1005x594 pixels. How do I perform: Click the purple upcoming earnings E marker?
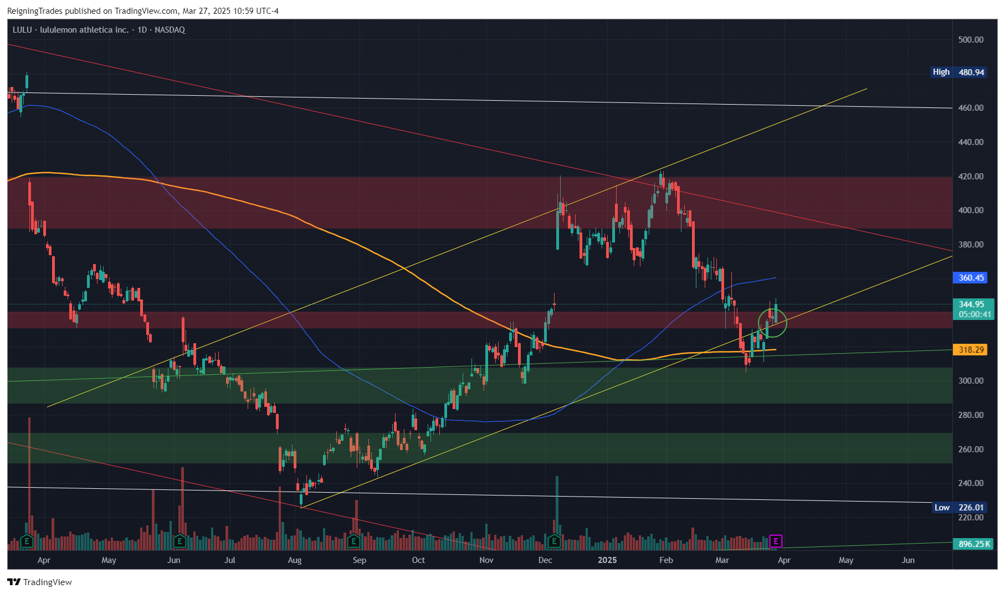click(x=776, y=541)
